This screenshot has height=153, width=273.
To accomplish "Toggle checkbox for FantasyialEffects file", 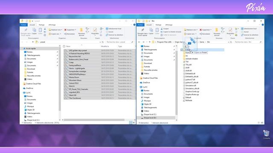I will 65,65.
